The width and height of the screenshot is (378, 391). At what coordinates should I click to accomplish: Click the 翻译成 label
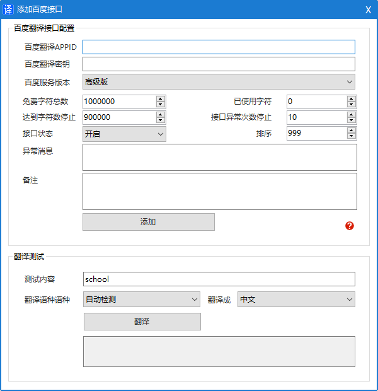219,300
